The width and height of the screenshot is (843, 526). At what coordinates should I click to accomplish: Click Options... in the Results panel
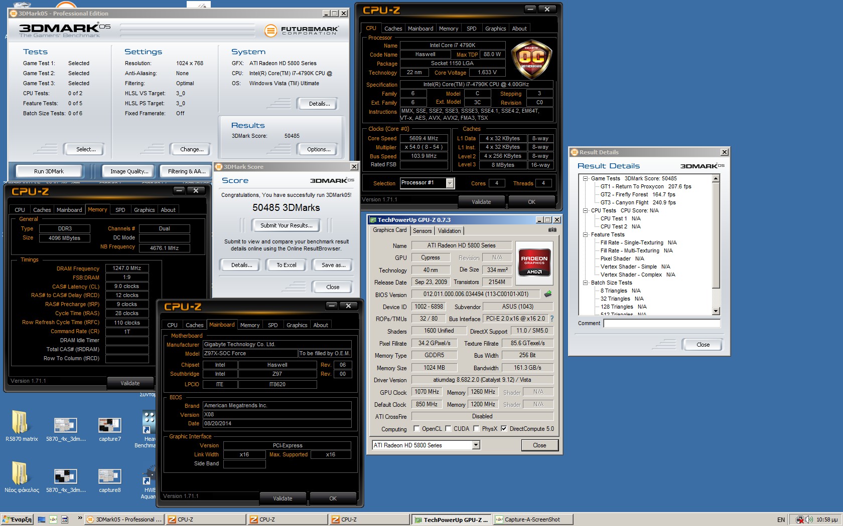pos(319,149)
